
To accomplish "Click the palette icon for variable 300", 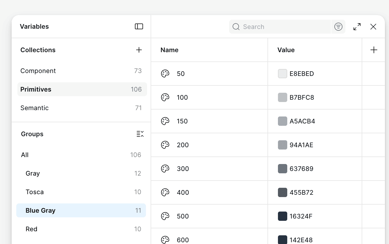I will pyautogui.click(x=165, y=169).
